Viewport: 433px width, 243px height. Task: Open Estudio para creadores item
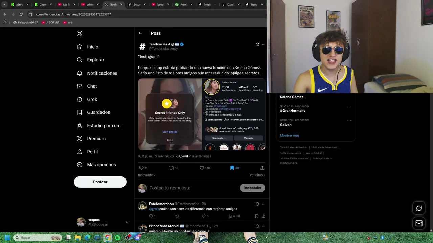click(100, 126)
